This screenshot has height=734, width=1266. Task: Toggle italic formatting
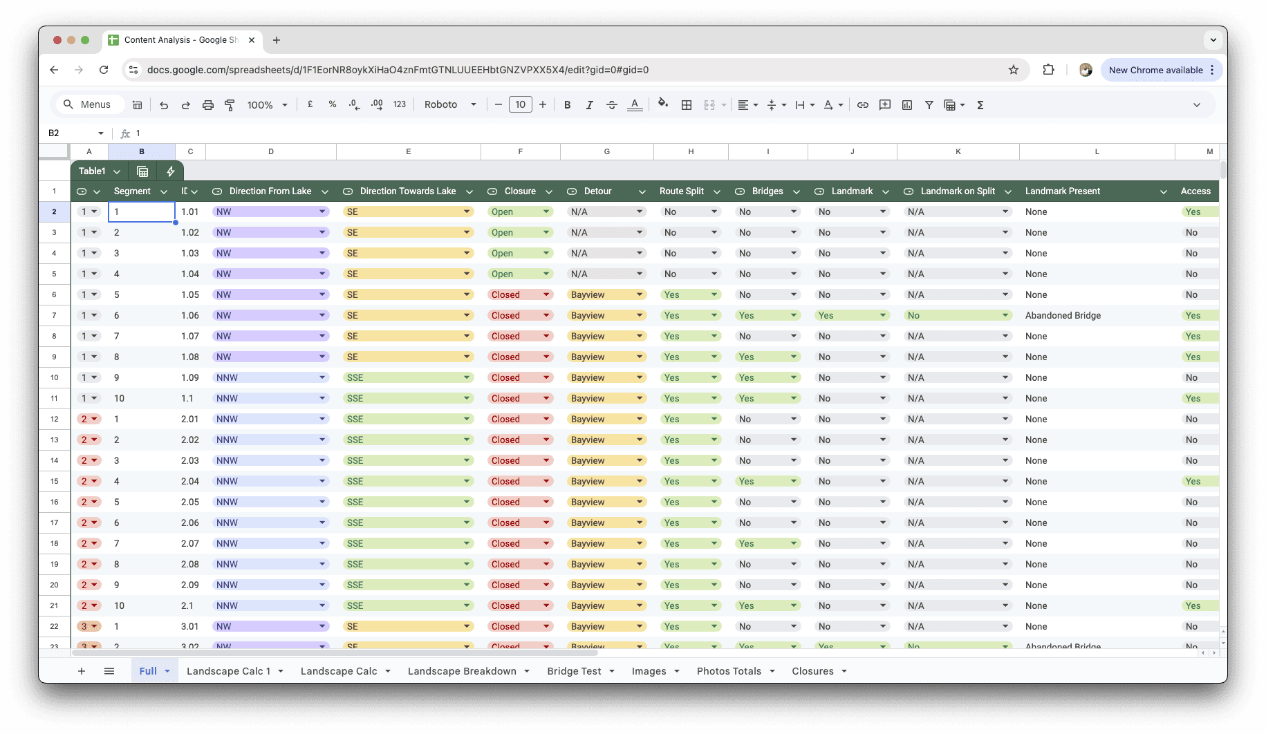(590, 105)
